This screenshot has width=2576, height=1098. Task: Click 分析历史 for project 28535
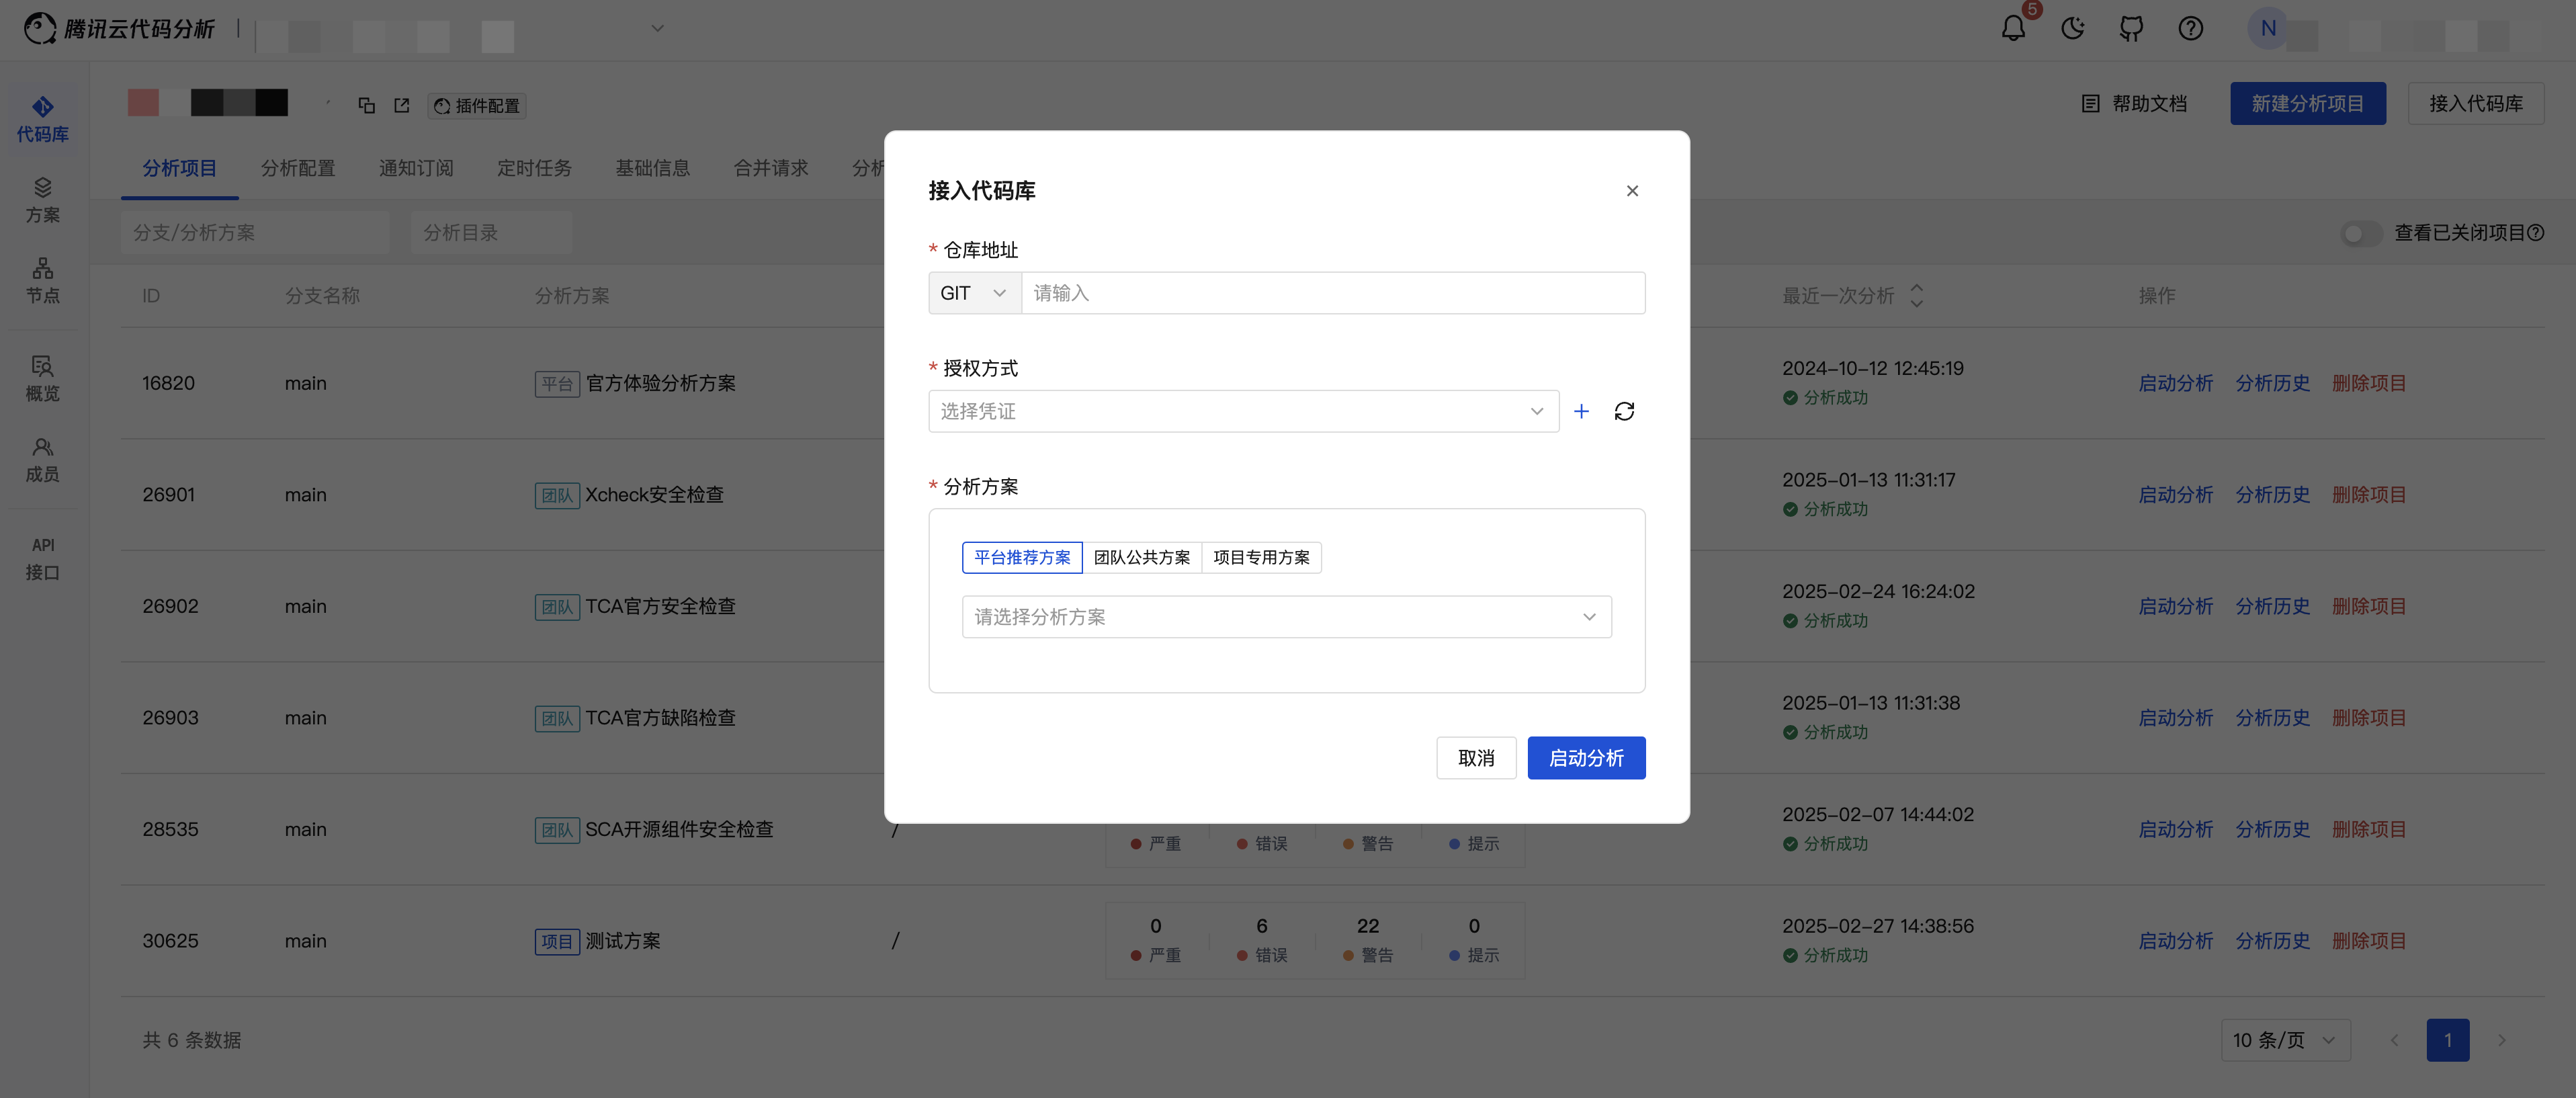2272,829
